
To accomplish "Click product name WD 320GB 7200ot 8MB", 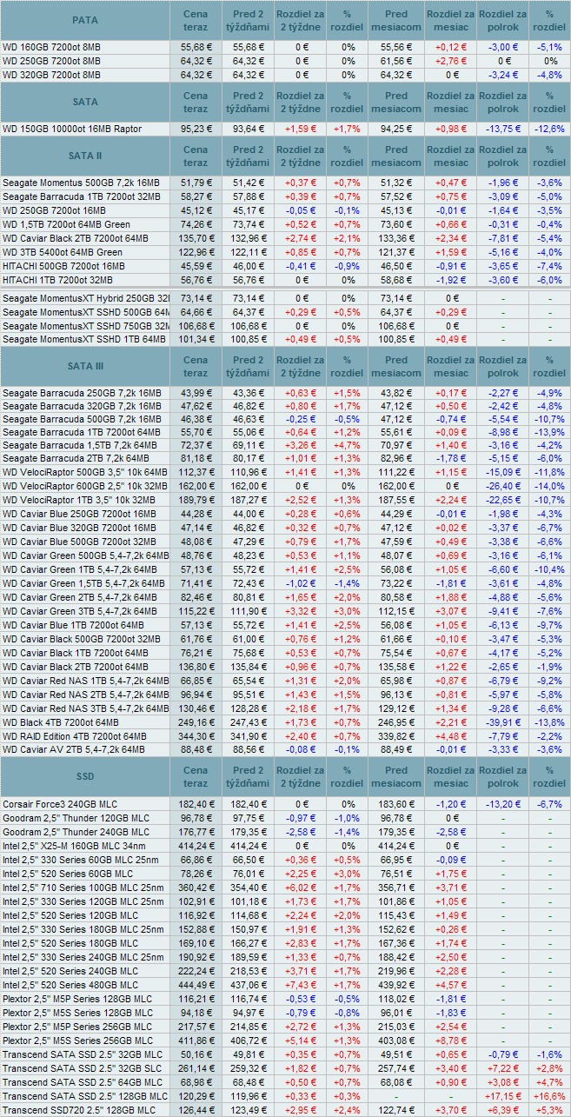I will click(x=51, y=75).
